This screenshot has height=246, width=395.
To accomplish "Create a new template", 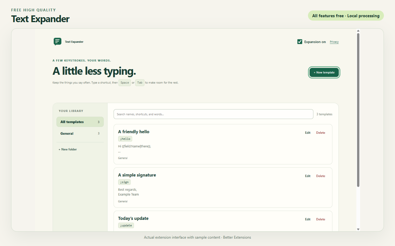I will pyautogui.click(x=324, y=73).
